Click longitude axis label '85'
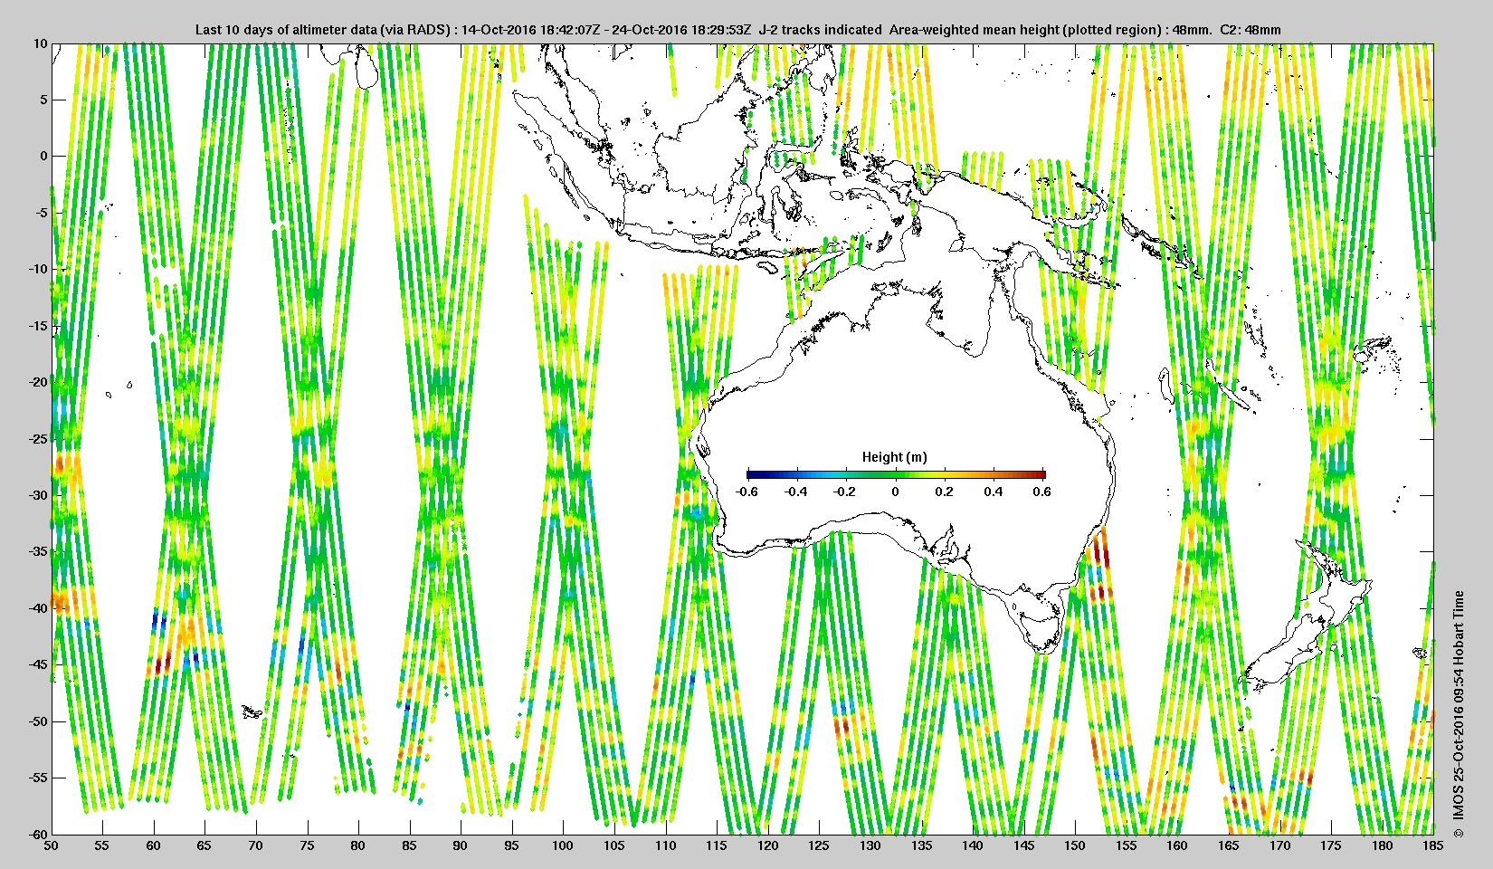Image resolution: width=1493 pixels, height=869 pixels. tap(409, 845)
